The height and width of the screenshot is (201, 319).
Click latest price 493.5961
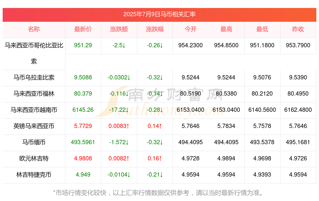83,142
